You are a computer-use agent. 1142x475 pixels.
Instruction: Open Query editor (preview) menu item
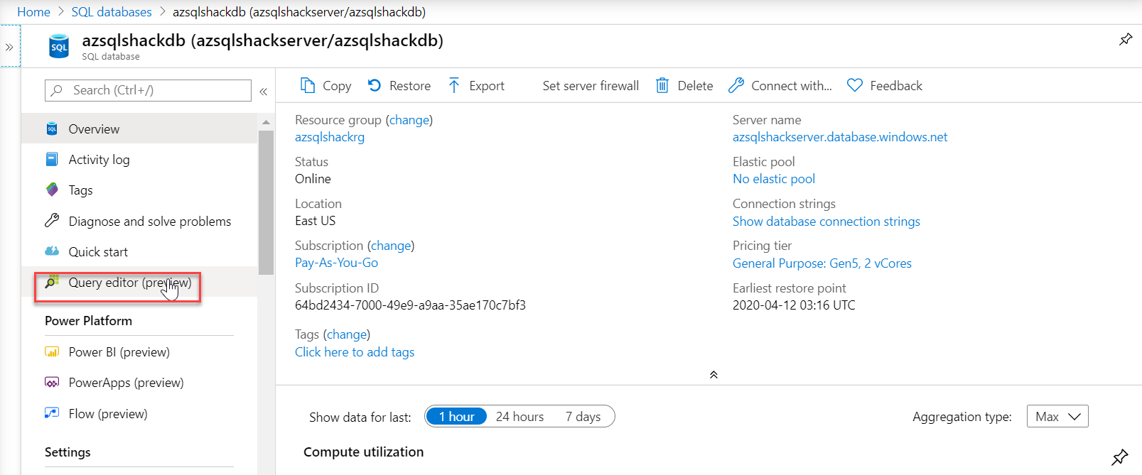coord(129,283)
